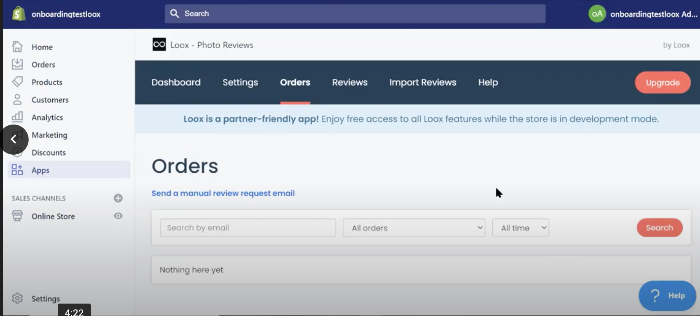Viewport: 700px width, 316px height.
Task: Switch to the Reviews tab
Action: [x=350, y=82]
